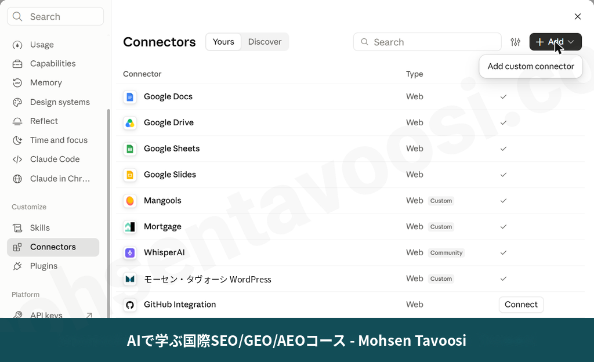594x362 pixels.
Task: Open Time and focus in the sidebar
Action: pyautogui.click(x=53, y=140)
